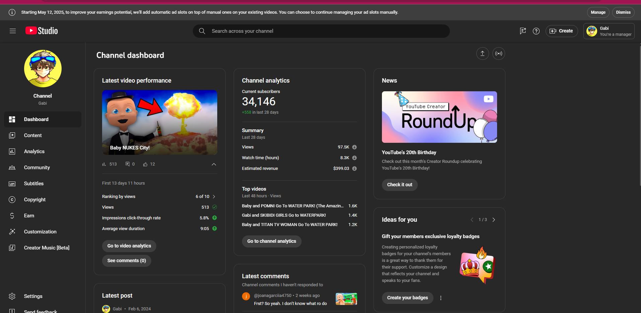Click average view duration green arrow
Image resolution: width=641 pixels, height=313 pixels.
click(215, 228)
